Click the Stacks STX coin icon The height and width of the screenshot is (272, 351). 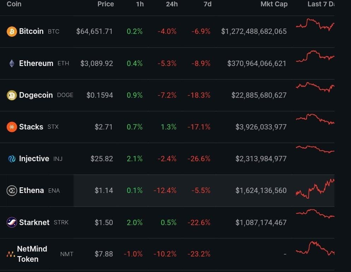[13, 127]
